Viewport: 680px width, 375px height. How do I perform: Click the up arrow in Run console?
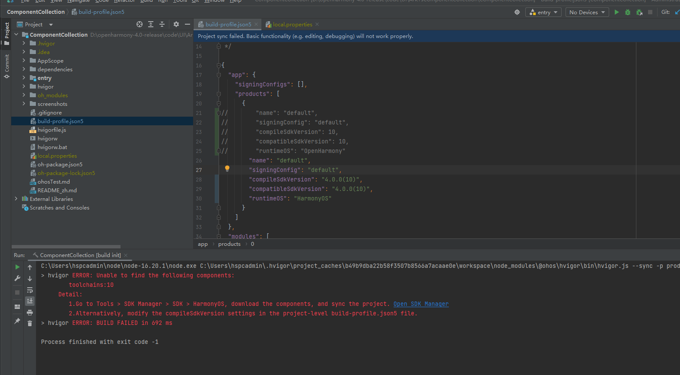coord(30,267)
